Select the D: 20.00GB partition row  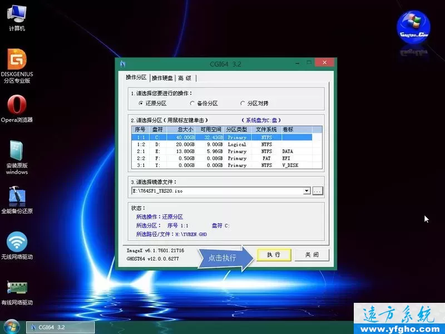[x=222, y=144]
